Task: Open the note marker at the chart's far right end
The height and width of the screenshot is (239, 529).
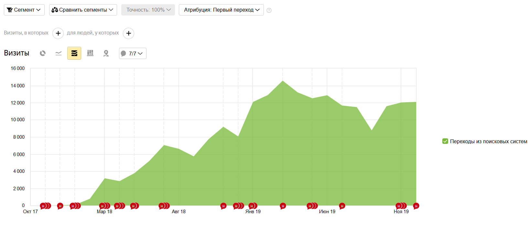Action: point(416,206)
